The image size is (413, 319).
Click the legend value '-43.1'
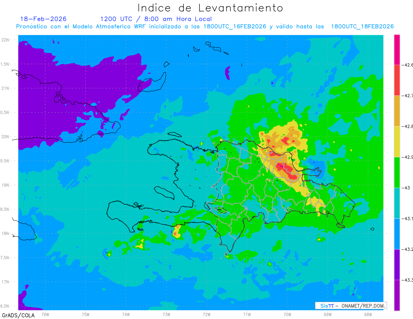point(407,219)
